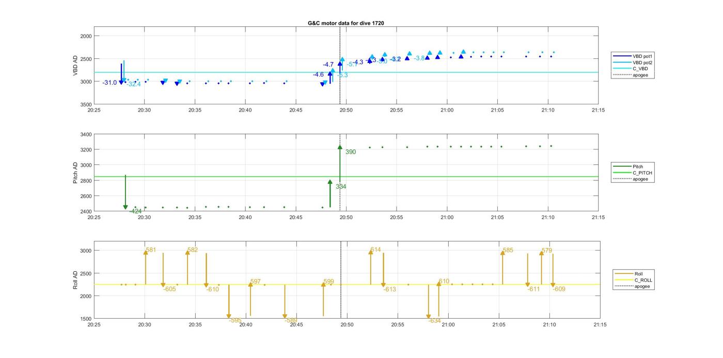Screen dimensions: 723x358
Task: Click the '579' roll data label
Action: [547, 251]
